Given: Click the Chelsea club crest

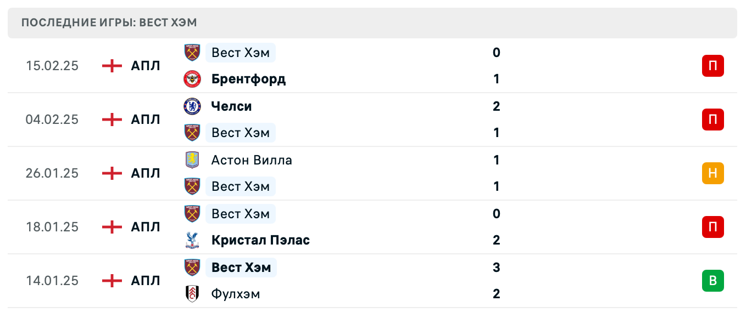Looking at the screenshot, I should pos(192,106).
